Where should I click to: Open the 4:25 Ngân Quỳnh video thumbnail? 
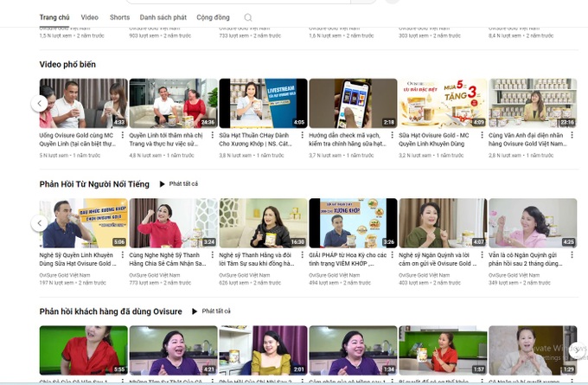pos(533,223)
